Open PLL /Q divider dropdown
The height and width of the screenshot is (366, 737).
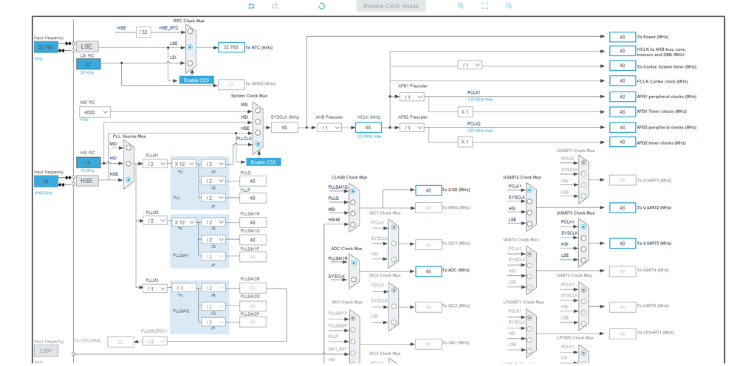point(213,181)
